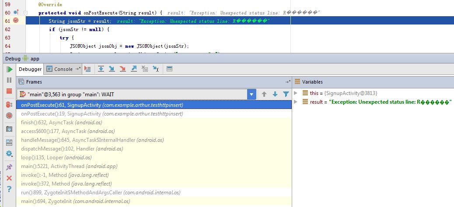
Task: Click Step Out icon
Action: point(134,69)
